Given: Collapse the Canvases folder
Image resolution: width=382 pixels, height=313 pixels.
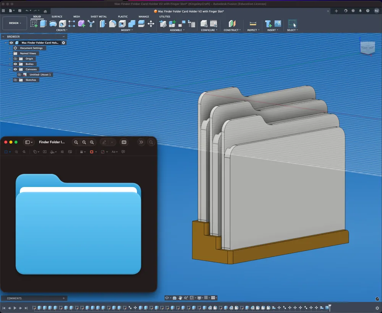Looking at the screenshot, I should [x=9, y=69].
